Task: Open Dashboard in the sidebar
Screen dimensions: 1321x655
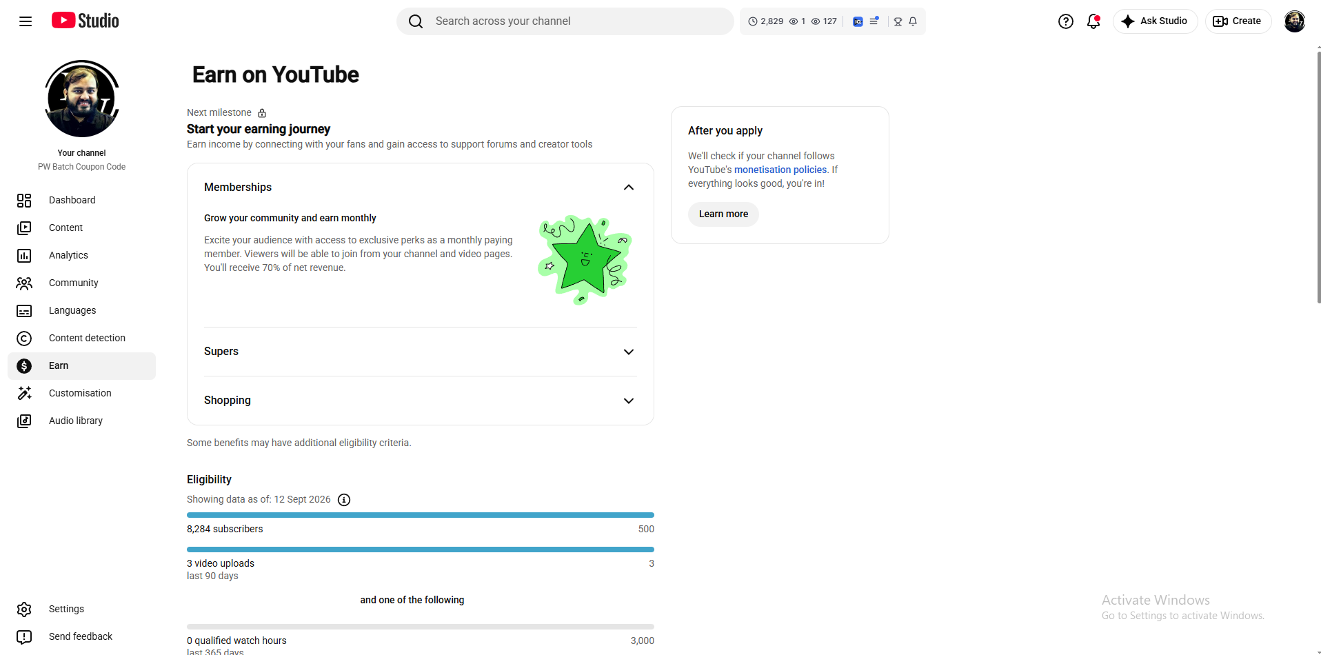Action: coord(81,200)
